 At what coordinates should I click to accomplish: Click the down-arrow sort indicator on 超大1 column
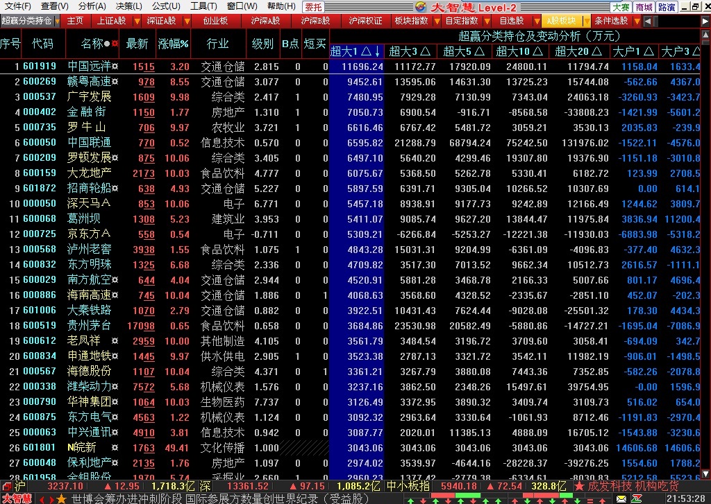click(378, 51)
